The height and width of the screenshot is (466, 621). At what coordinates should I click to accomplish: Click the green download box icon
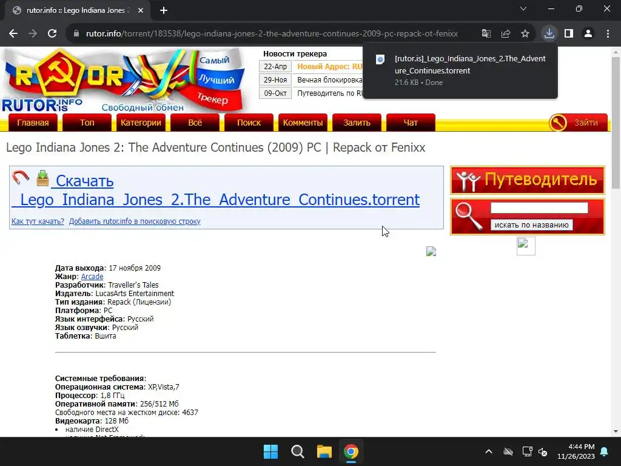pos(43,178)
